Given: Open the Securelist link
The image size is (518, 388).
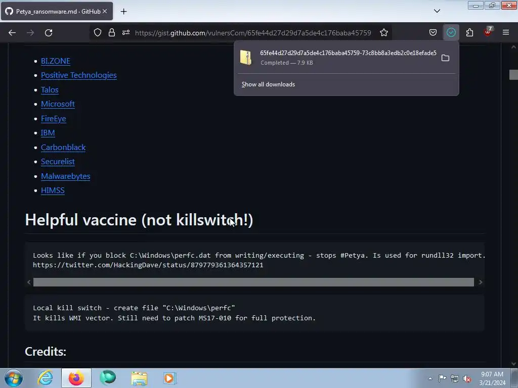Looking at the screenshot, I should pyautogui.click(x=58, y=161).
